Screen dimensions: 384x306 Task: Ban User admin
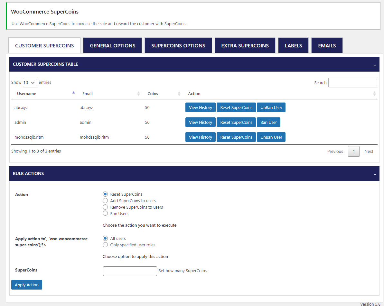point(268,122)
